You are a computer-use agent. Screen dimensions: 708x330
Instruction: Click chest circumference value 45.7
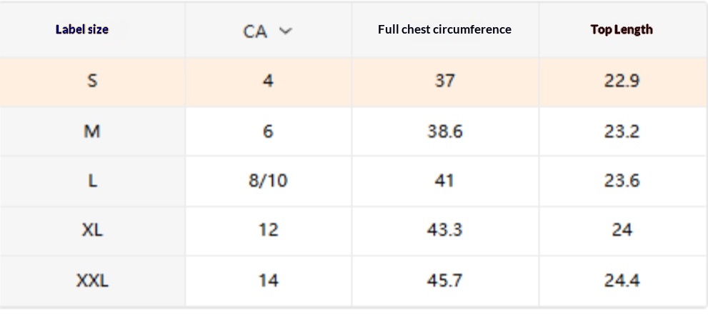pyautogui.click(x=444, y=281)
